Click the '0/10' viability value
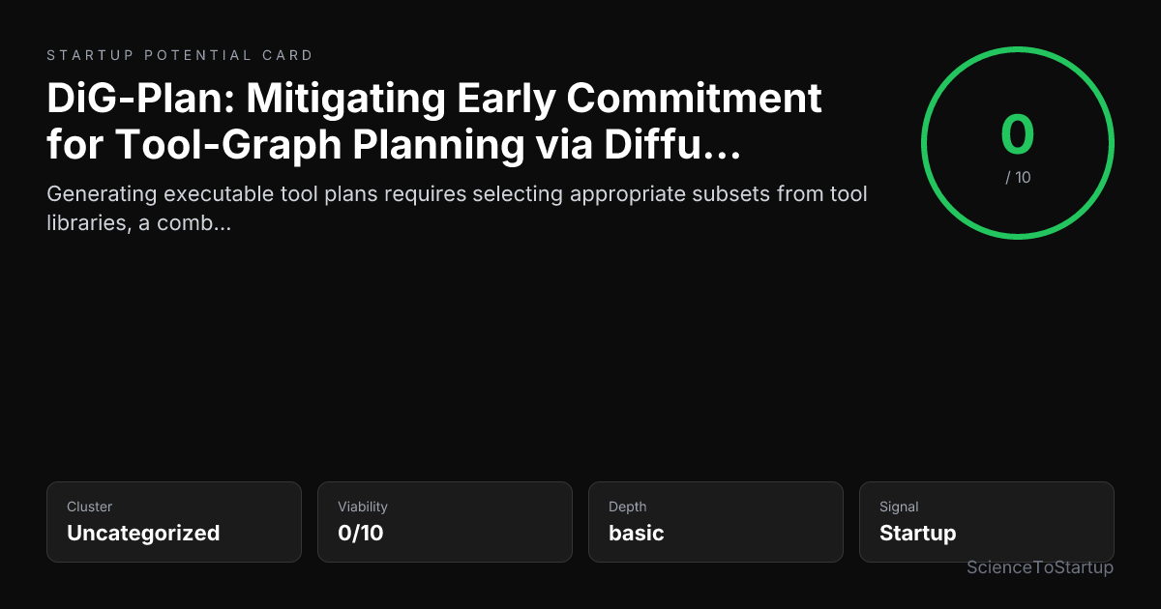Image resolution: width=1161 pixels, height=609 pixels. (361, 533)
